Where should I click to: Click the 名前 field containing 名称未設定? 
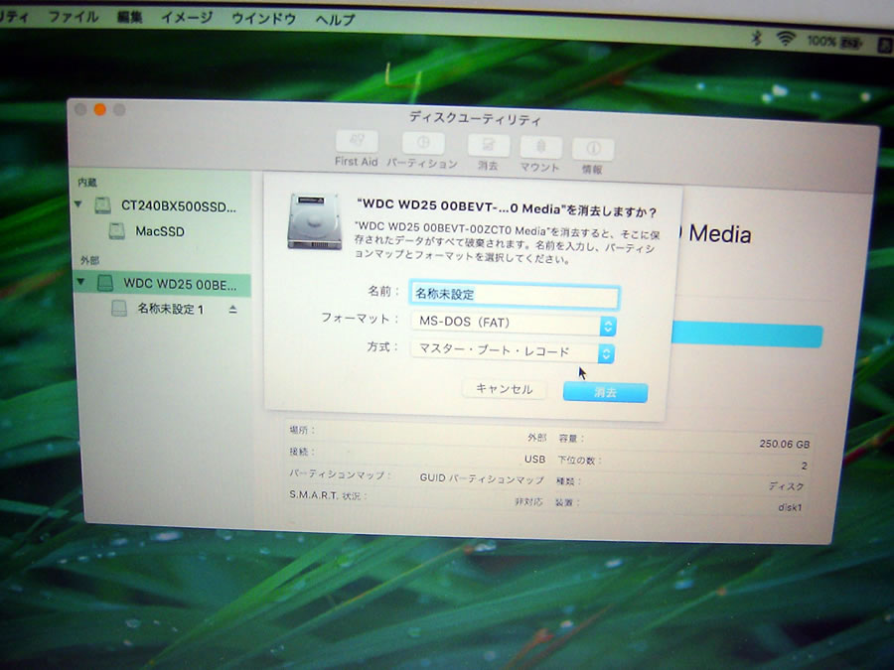click(x=515, y=296)
